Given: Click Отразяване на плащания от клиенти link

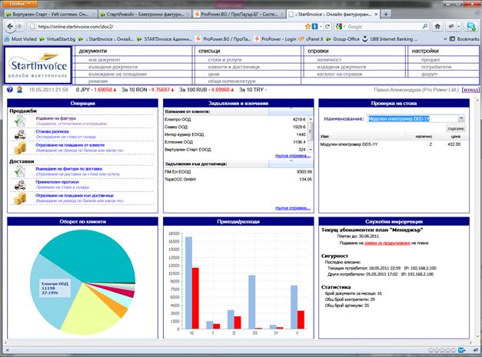Looking at the screenshot, I should pos(70,145).
